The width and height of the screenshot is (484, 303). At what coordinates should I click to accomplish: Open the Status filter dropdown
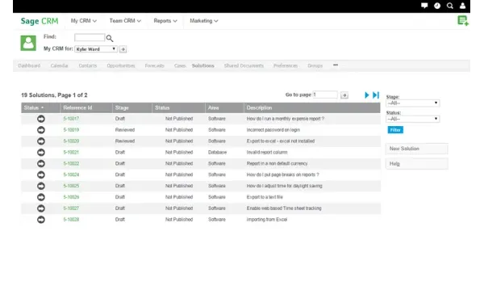pyautogui.click(x=413, y=119)
